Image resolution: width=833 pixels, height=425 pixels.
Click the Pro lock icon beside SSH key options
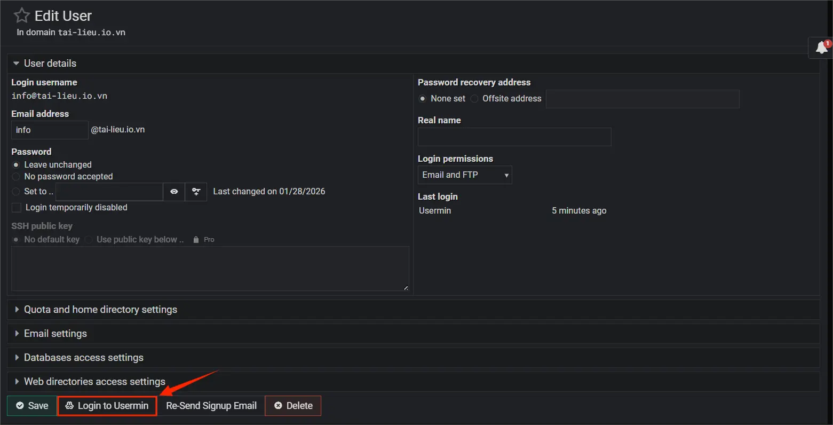195,239
